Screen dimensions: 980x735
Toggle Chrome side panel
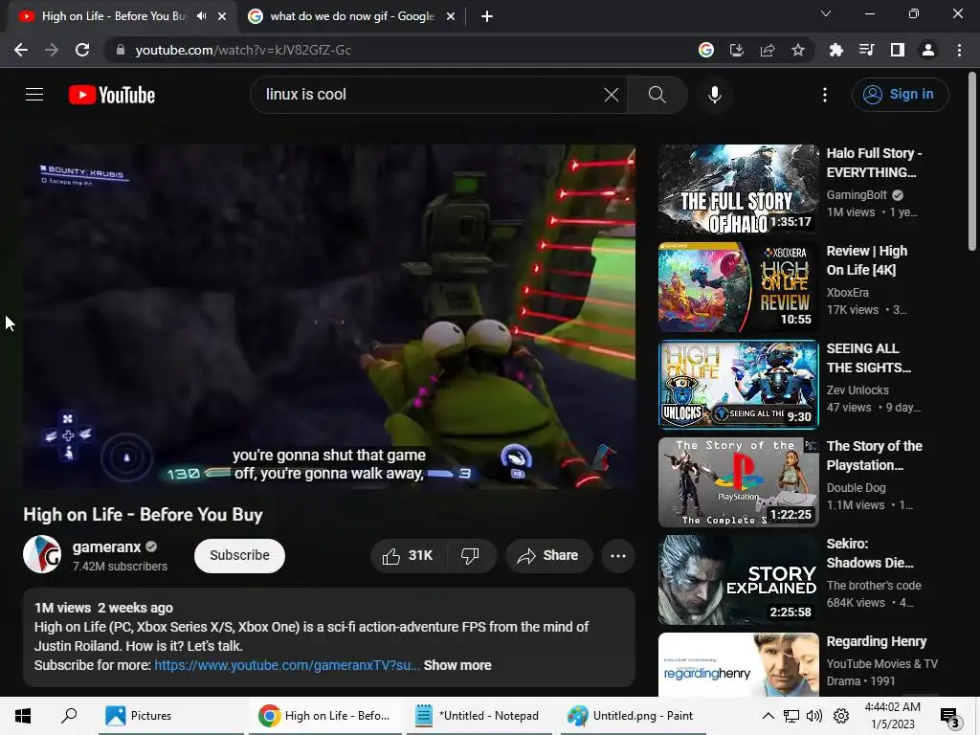[897, 50]
